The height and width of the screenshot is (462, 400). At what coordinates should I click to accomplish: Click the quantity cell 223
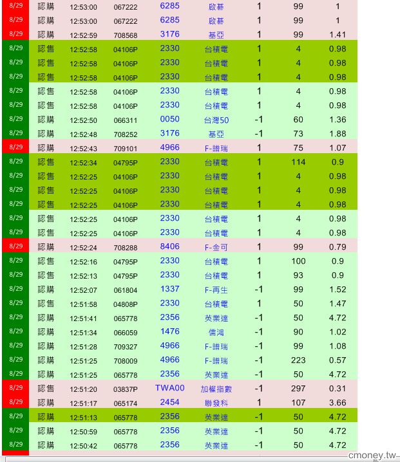(298, 360)
